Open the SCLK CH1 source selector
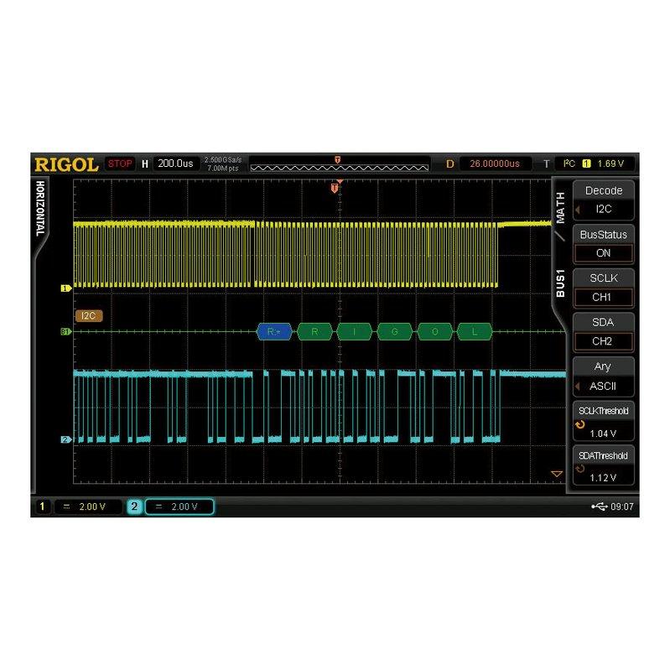This screenshot has width=670, height=670. coord(603,288)
